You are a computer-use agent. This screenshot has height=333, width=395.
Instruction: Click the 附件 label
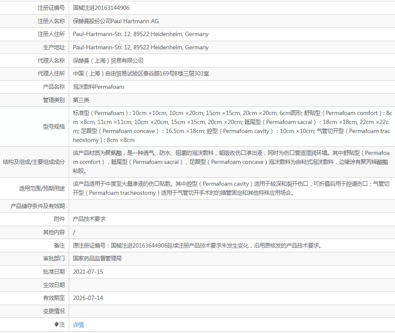pos(59,219)
